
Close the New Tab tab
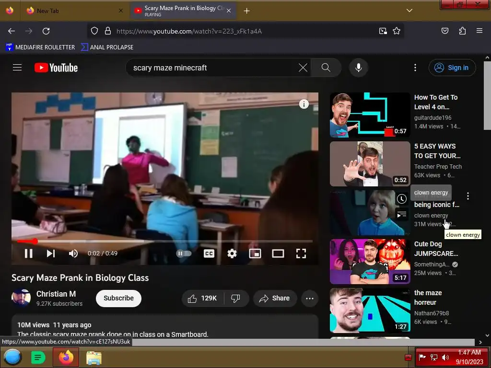pos(120,11)
